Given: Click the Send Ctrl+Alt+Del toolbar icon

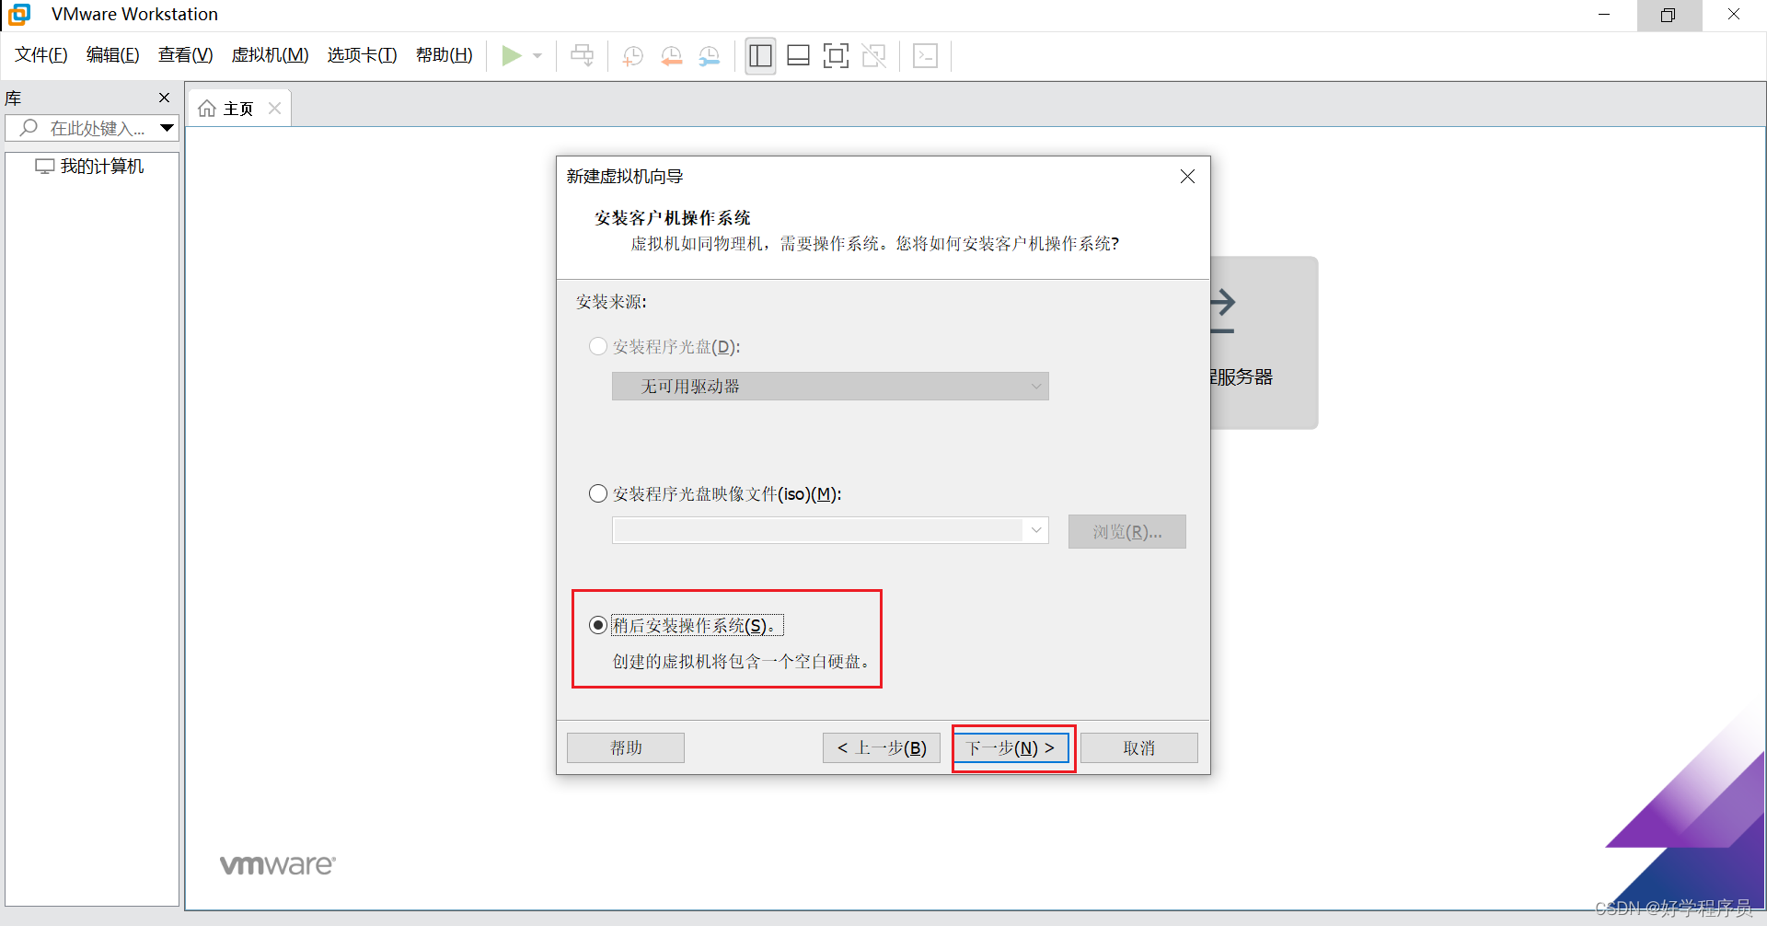Looking at the screenshot, I should (582, 56).
